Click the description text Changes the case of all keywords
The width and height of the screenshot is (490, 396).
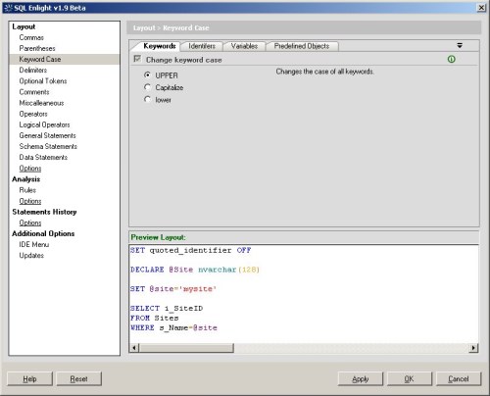(324, 72)
